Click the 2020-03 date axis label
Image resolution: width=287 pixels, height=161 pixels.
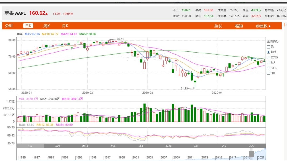(x=148, y=93)
